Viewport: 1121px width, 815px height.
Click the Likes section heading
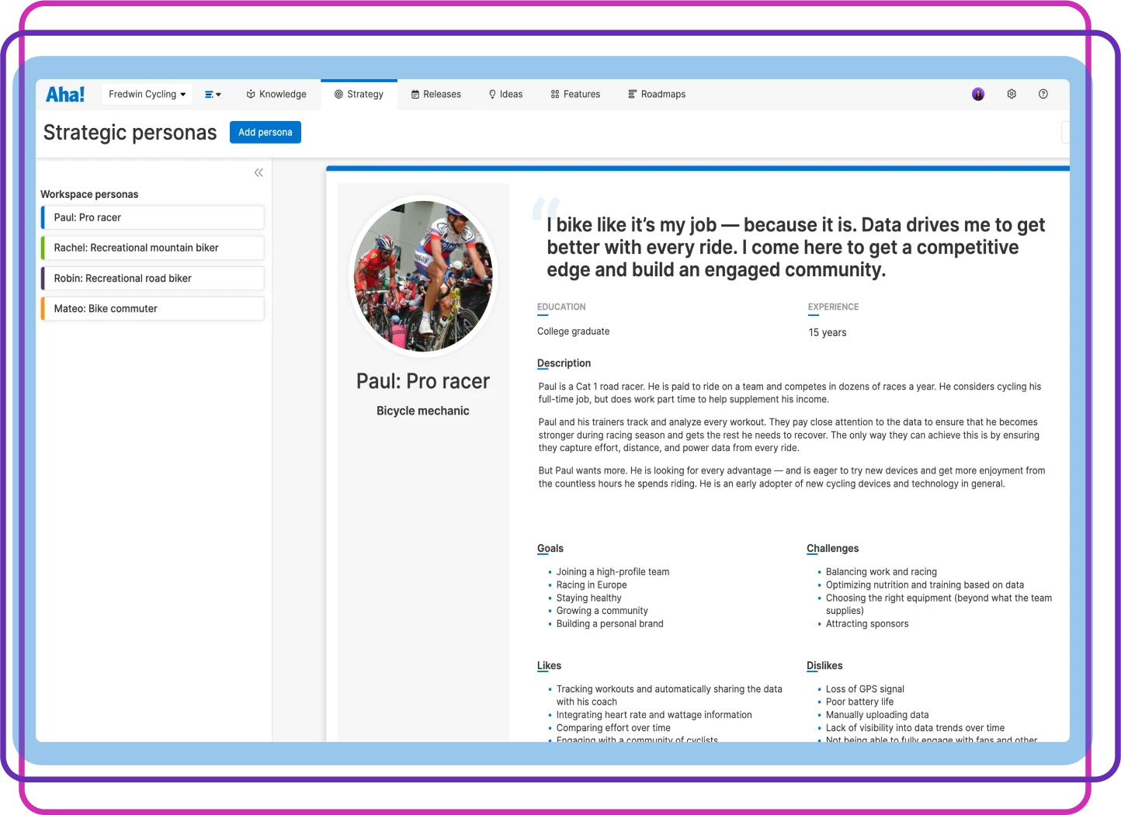[x=549, y=666]
